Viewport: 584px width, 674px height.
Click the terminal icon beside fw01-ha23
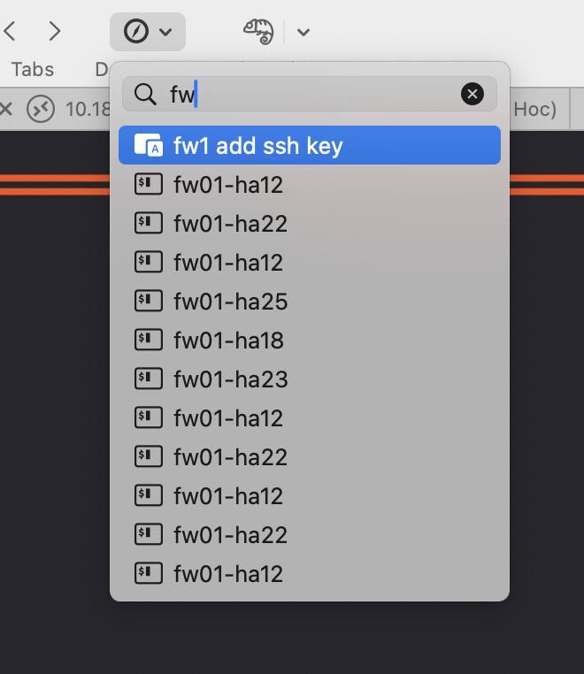point(148,379)
